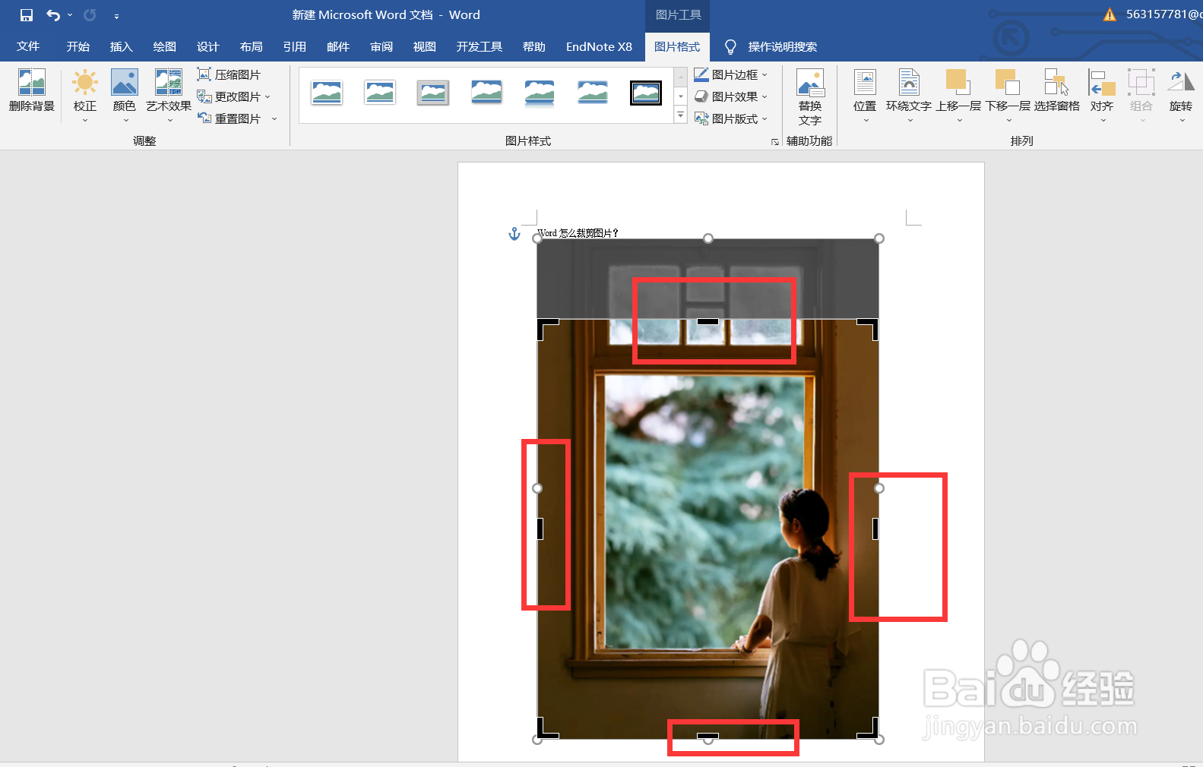Click the Redo button in title bar
Screen dimensions: 1203x767
tap(90, 15)
